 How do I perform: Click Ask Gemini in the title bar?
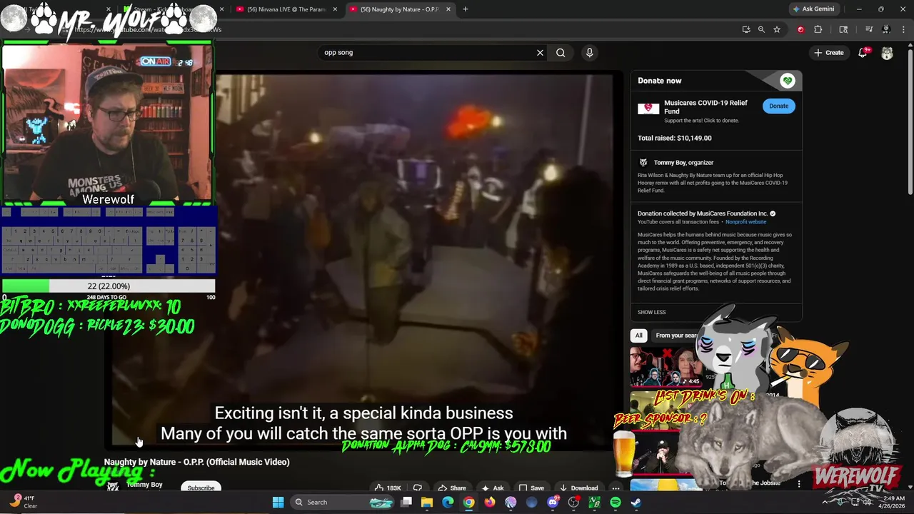click(813, 9)
